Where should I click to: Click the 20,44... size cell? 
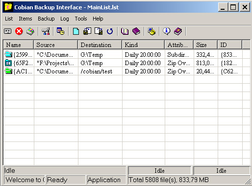click(x=205, y=71)
